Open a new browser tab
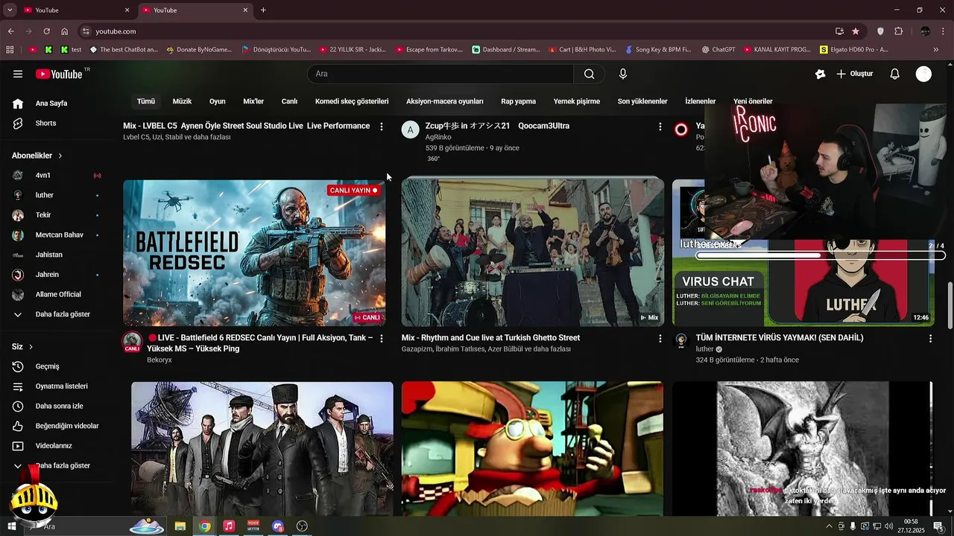 (263, 10)
